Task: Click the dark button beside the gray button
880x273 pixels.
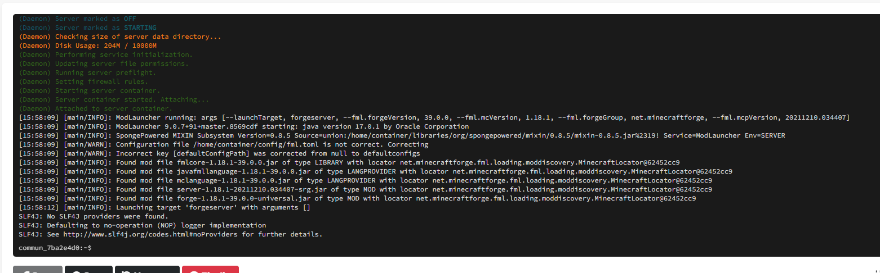Action: click(88, 270)
